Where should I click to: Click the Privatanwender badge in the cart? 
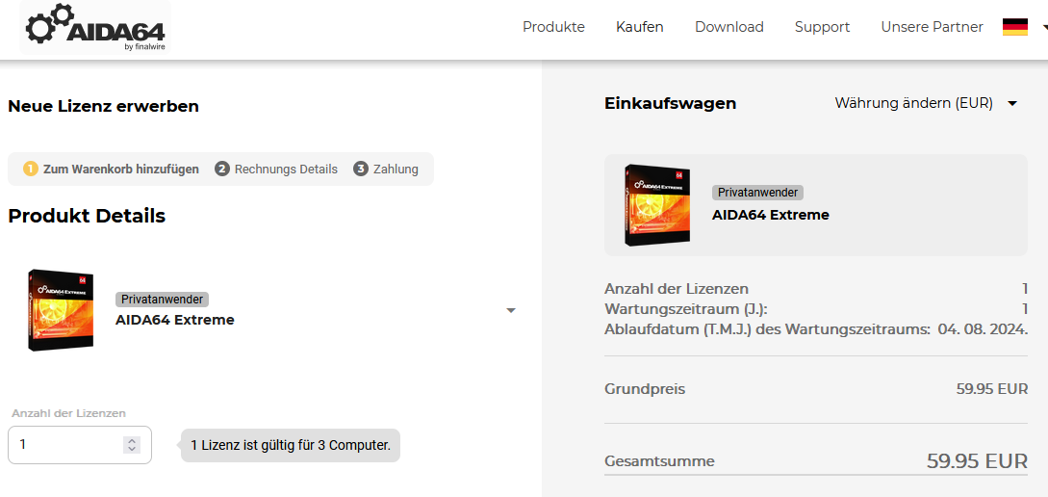(758, 193)
